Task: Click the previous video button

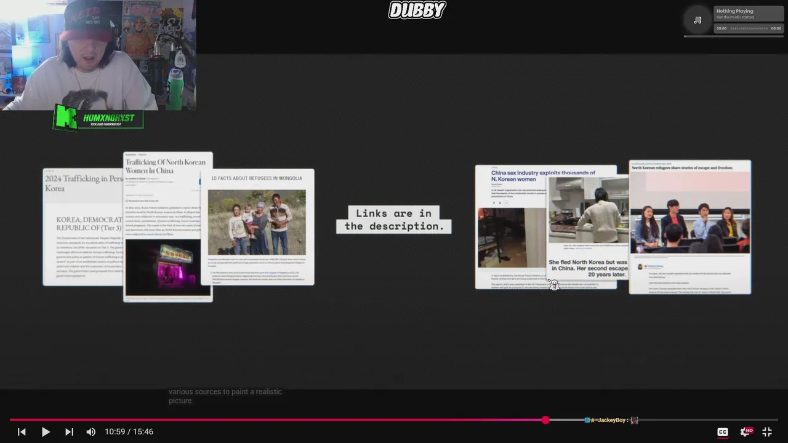Action: (22, 432)
